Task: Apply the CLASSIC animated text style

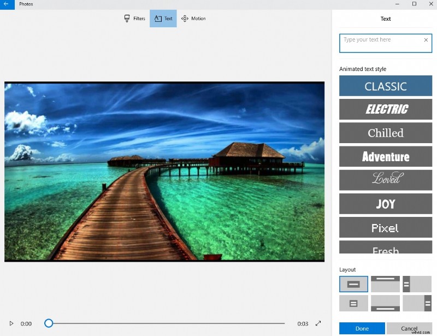Action: click(385, 86)
